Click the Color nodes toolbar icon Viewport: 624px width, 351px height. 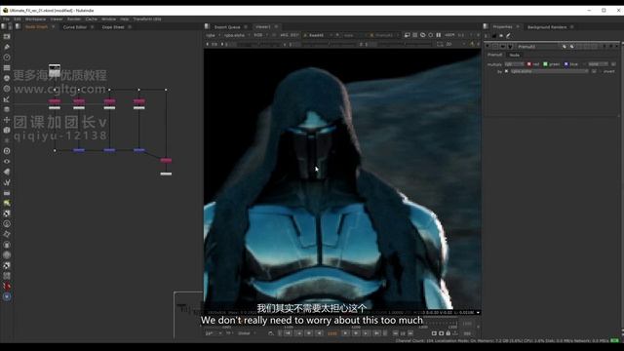tap(7, 78)
